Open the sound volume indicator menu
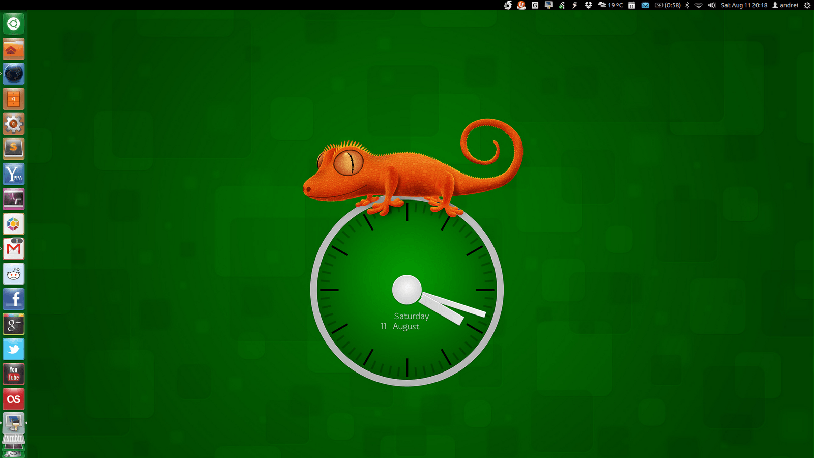 click(712, 6)
